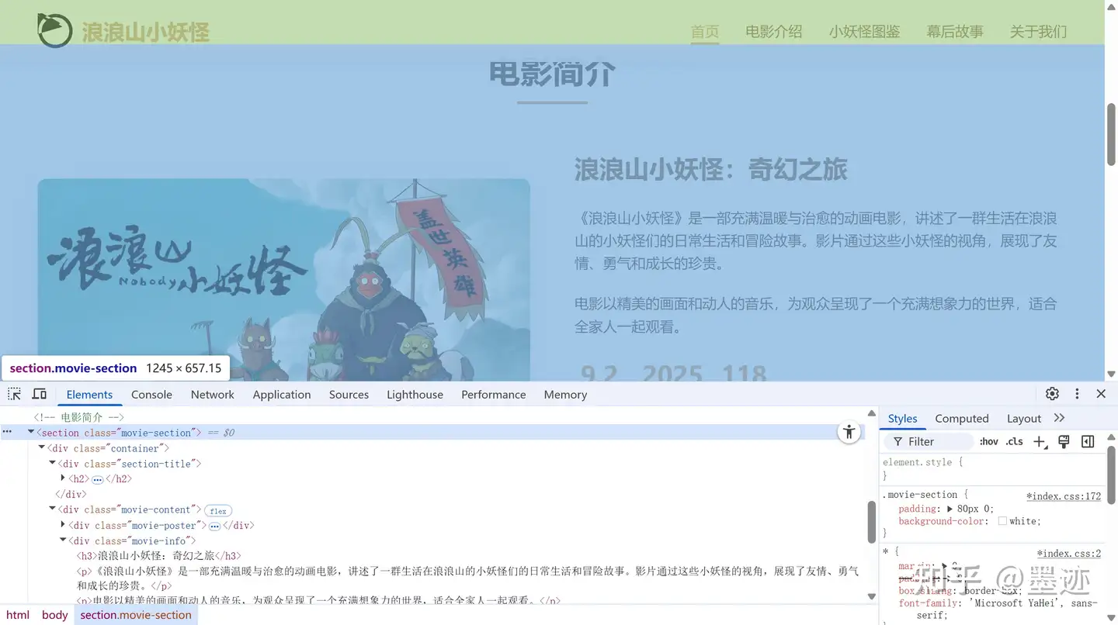Click the ellipsis inside movie-poster div
The height and width of the screenshot is (625, 1118).
214,526
